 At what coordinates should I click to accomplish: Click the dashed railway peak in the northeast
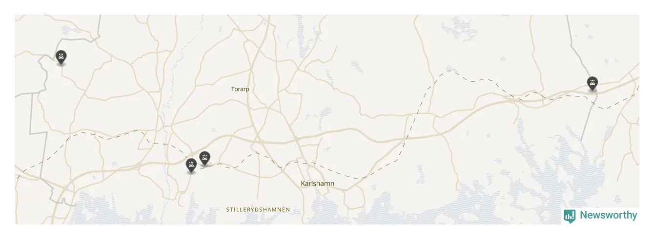449,72
